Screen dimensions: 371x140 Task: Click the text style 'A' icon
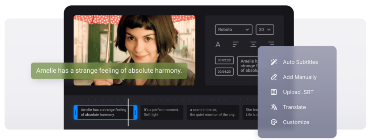[218, 44]
